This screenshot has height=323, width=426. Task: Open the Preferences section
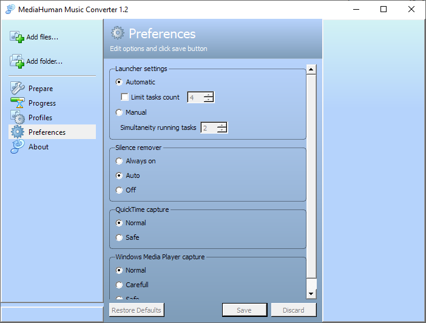click(52, 132)
